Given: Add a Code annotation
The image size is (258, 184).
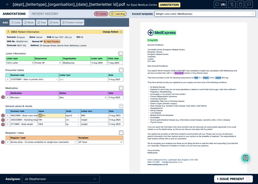Looking at the screenshot, I should coord(15,22).
